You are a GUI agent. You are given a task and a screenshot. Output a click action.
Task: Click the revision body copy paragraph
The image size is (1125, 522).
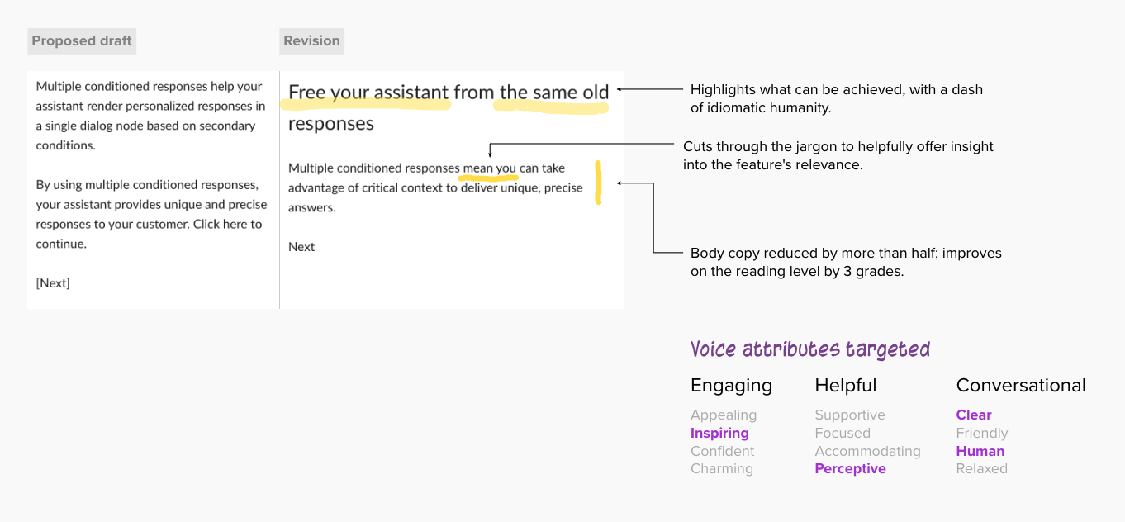435,187
